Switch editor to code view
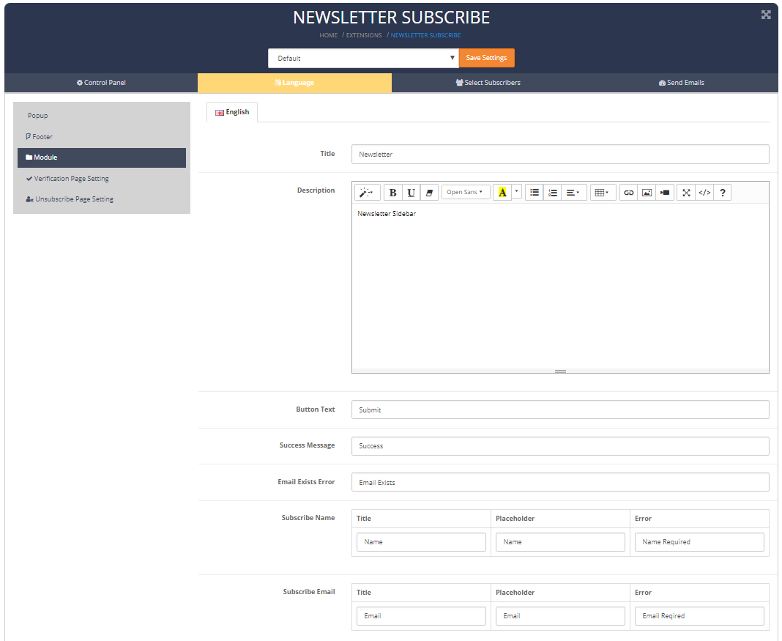The image size is (782, 641). (x=704, y=193)
